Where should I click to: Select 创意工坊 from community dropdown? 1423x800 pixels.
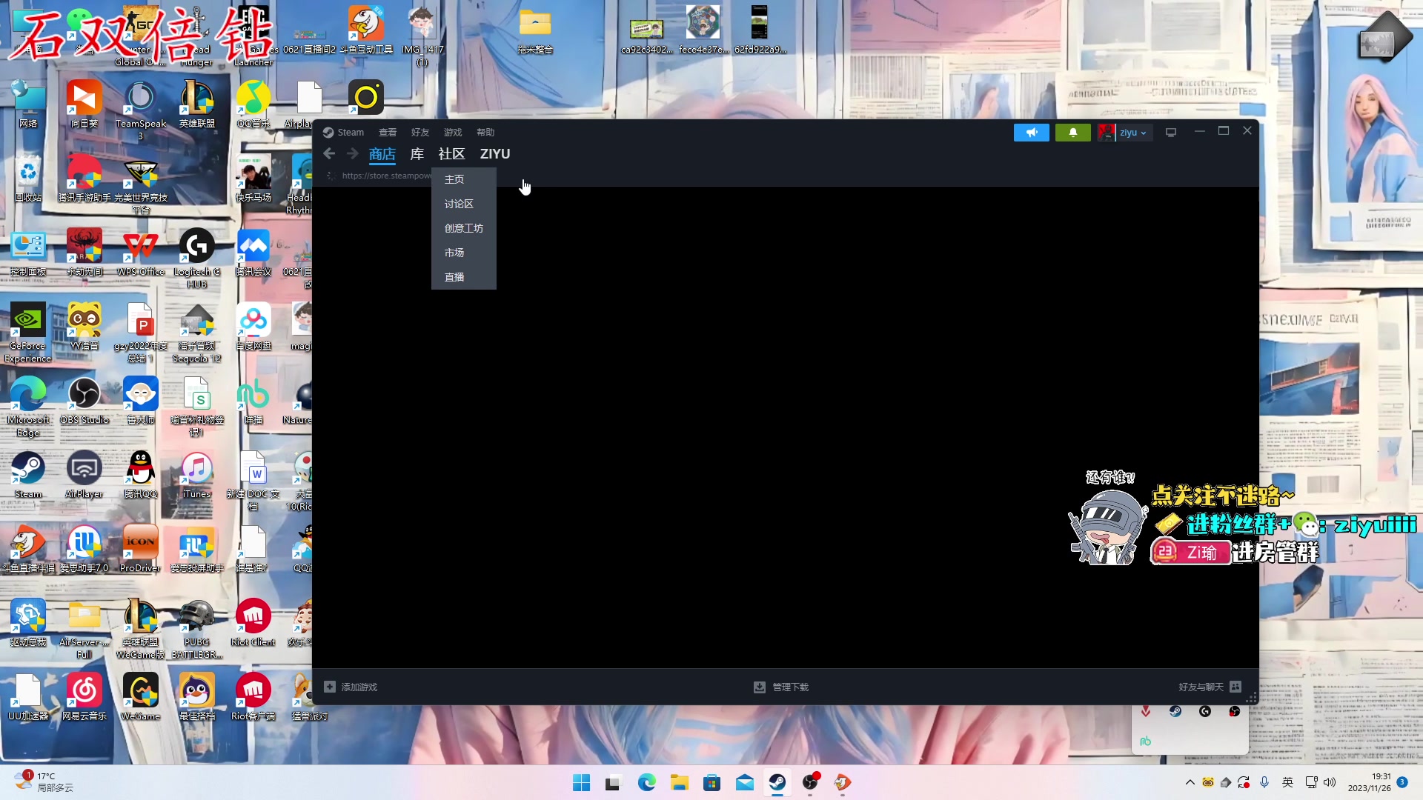tap(464, 228)
